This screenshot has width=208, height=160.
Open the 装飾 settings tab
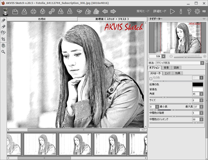(177, 68)
